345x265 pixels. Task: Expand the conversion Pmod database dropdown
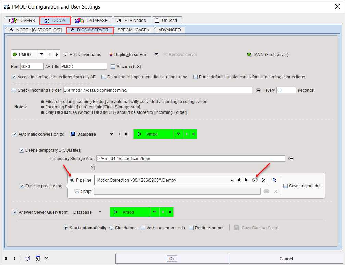coord(178,134)
